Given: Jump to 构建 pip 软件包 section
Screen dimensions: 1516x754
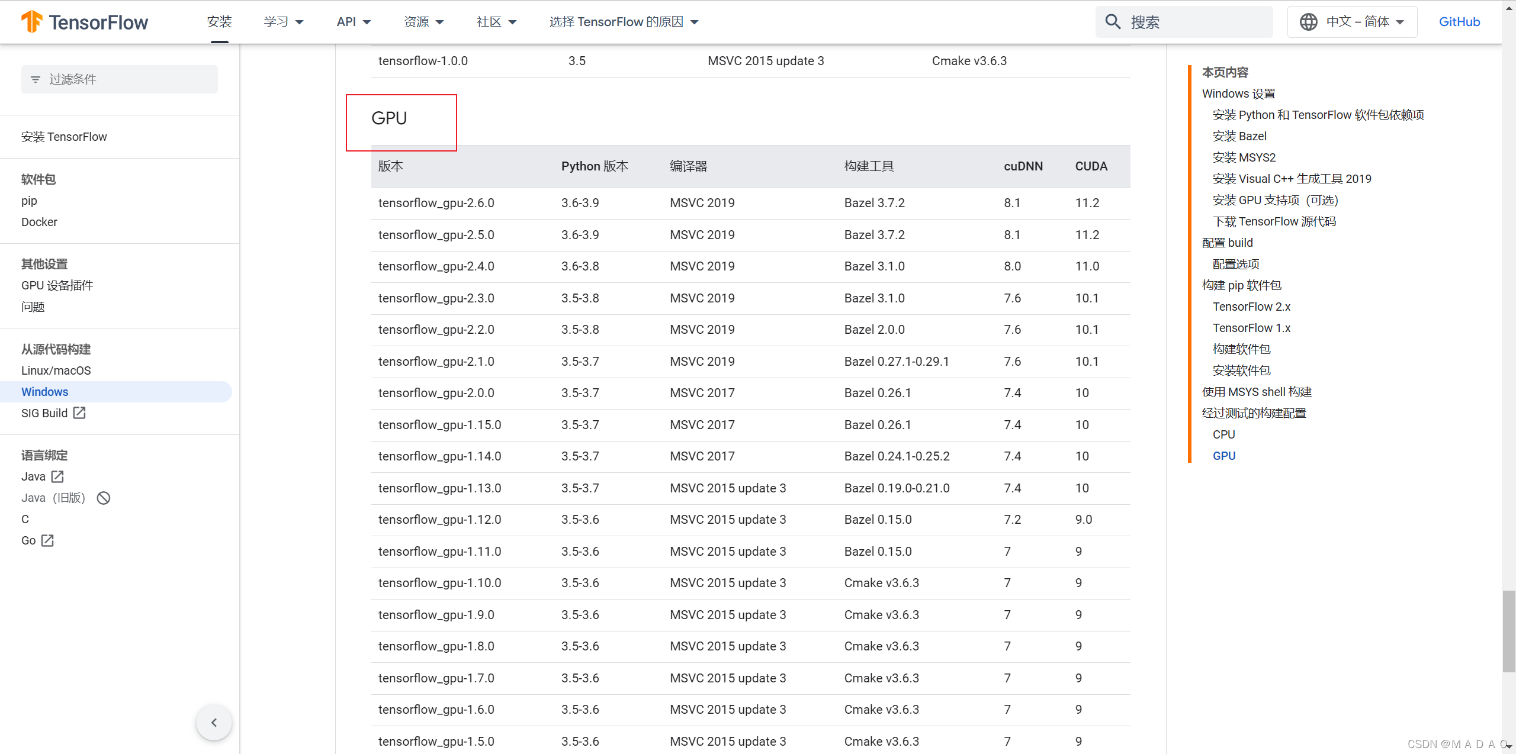Looking at the screenshot, I should coord(1242,285).
